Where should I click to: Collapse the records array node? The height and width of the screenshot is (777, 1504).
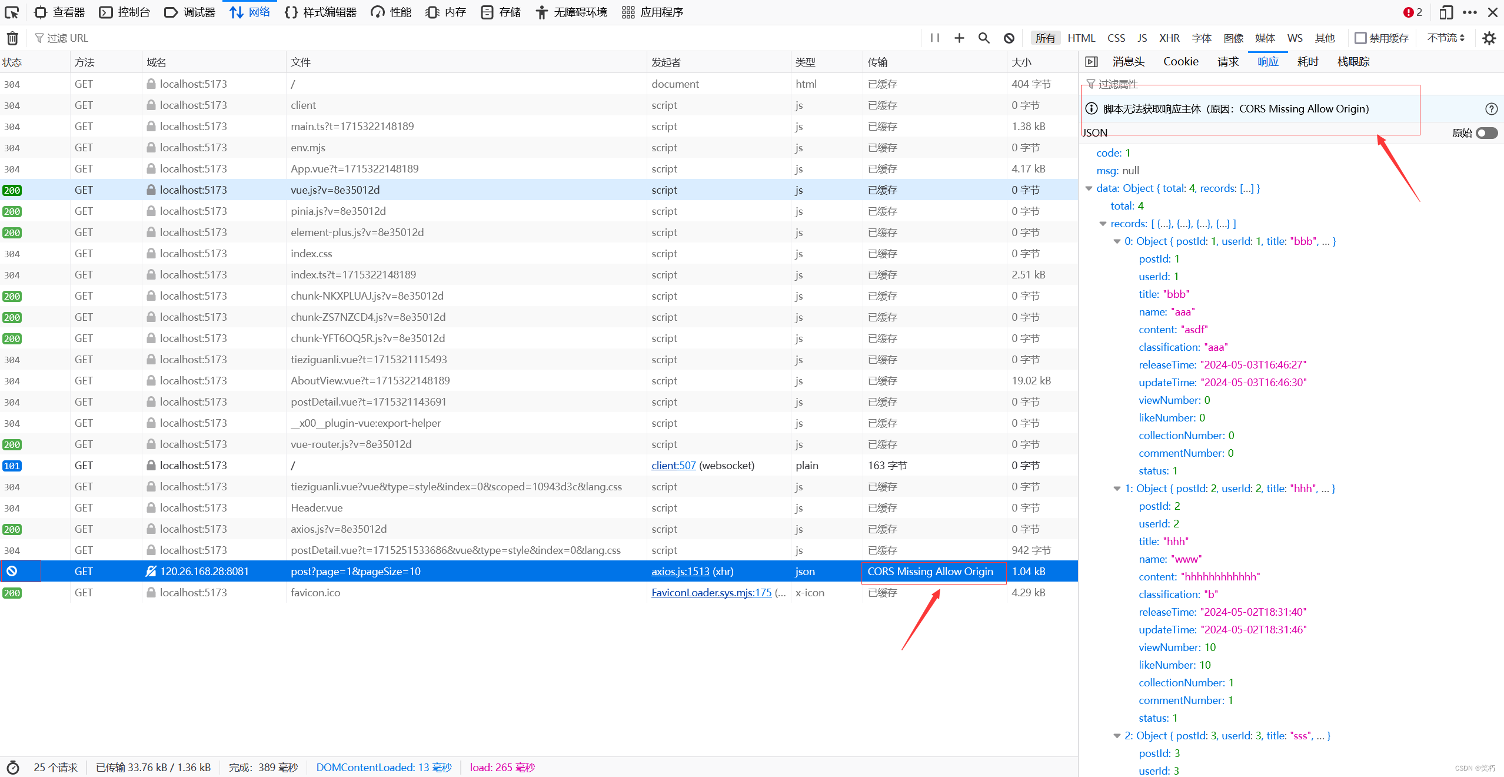(x=1103, y=224)
